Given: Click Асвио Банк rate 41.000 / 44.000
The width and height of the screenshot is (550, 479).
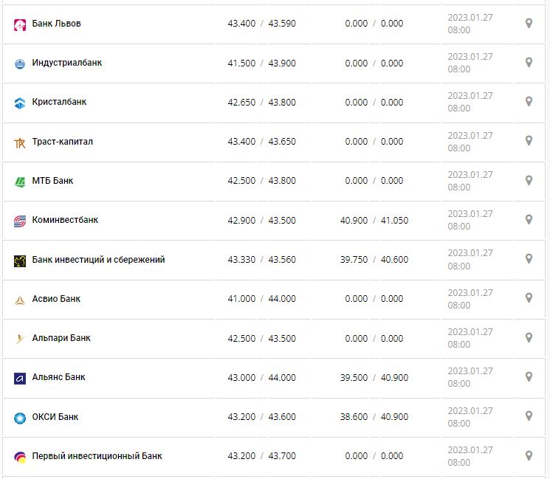Looking at the screenshot, I should [261, 299].
